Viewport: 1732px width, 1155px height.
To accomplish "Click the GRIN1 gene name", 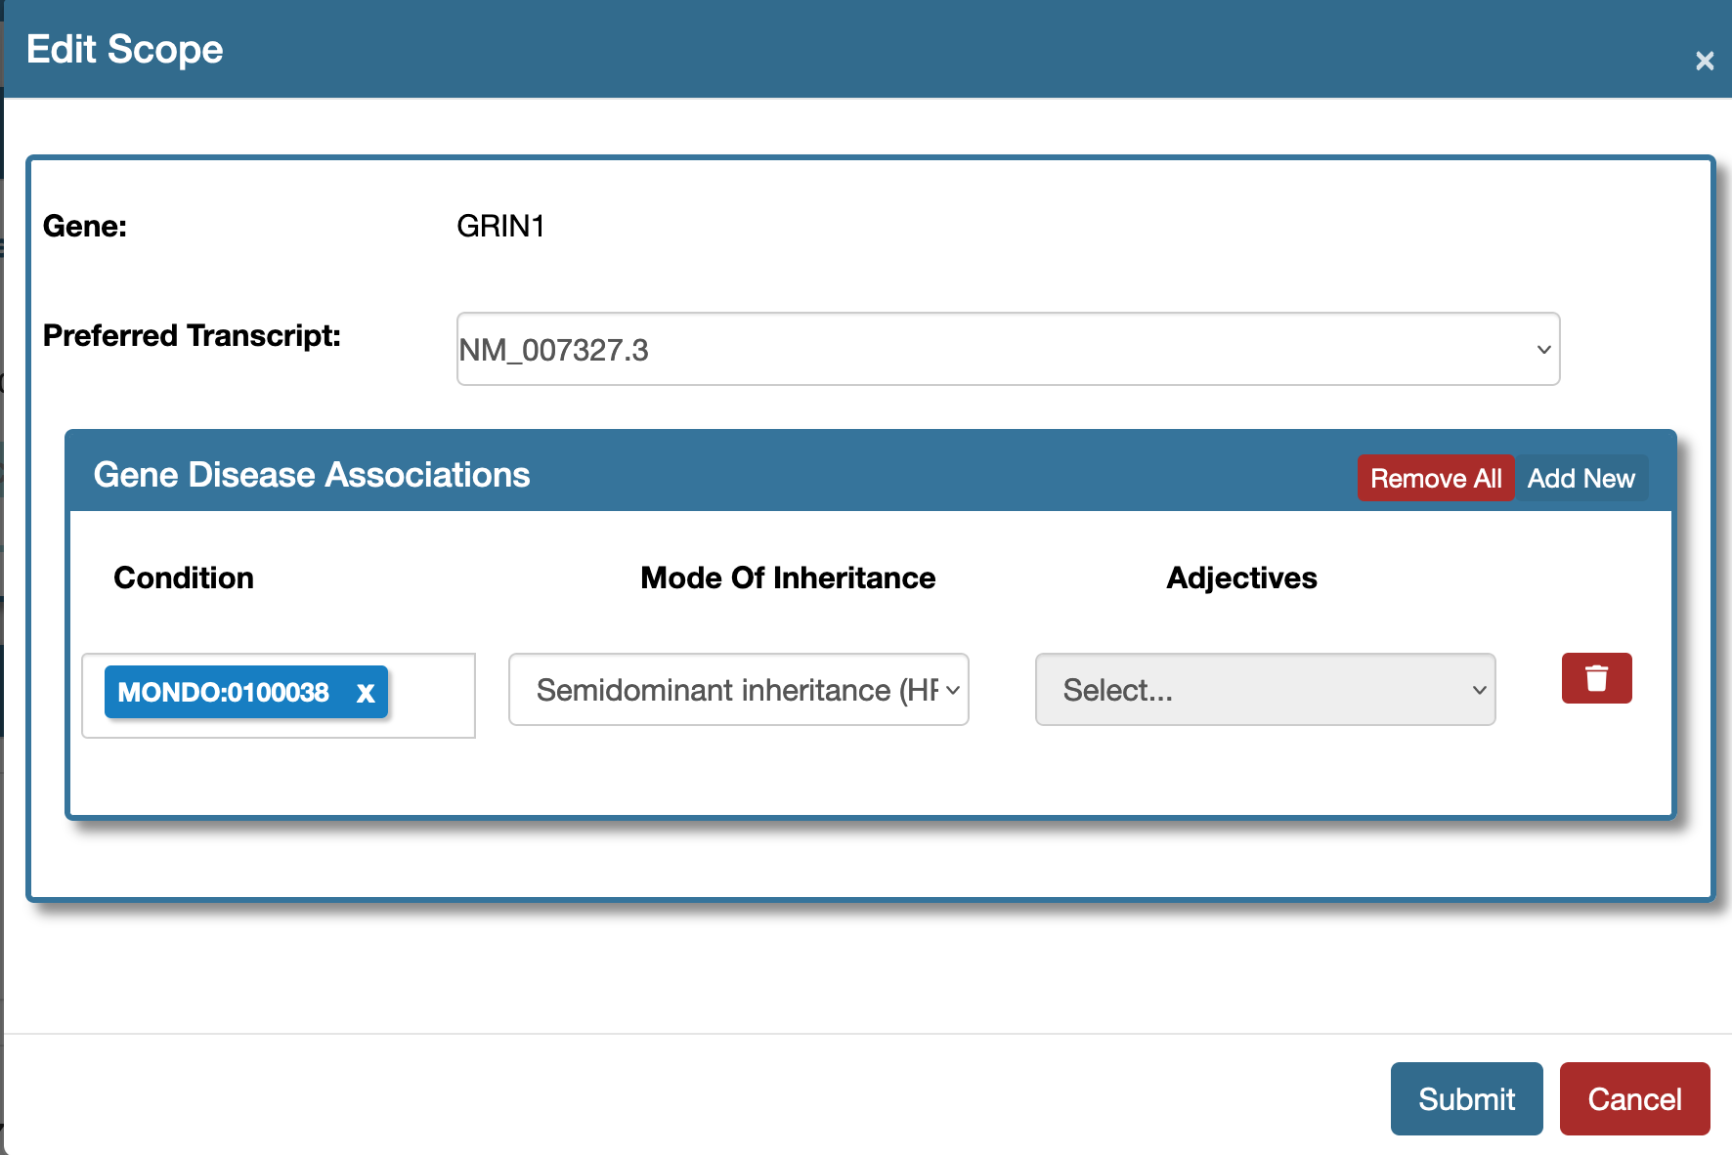I will (x=500, y=226).
